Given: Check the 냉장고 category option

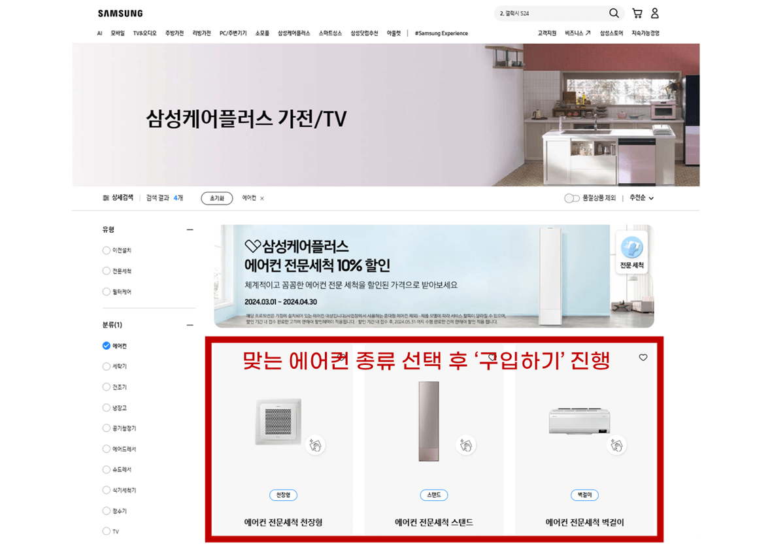Looking at the screenshot, I should [107, 408].
